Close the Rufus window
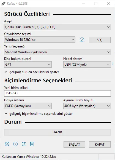The width and height of the screenshot is (115, 160). pyautogui.click(x=108, y=4)
